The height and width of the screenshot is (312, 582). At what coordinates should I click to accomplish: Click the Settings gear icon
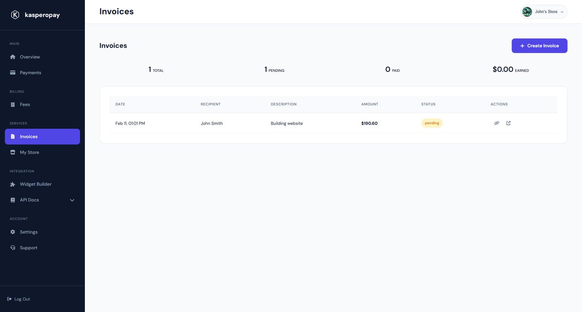(13, 232)
